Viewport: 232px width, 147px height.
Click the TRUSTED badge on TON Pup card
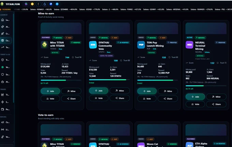pos(172,42)
